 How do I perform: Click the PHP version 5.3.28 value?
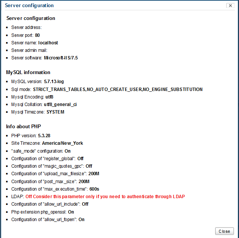(44, 135)
